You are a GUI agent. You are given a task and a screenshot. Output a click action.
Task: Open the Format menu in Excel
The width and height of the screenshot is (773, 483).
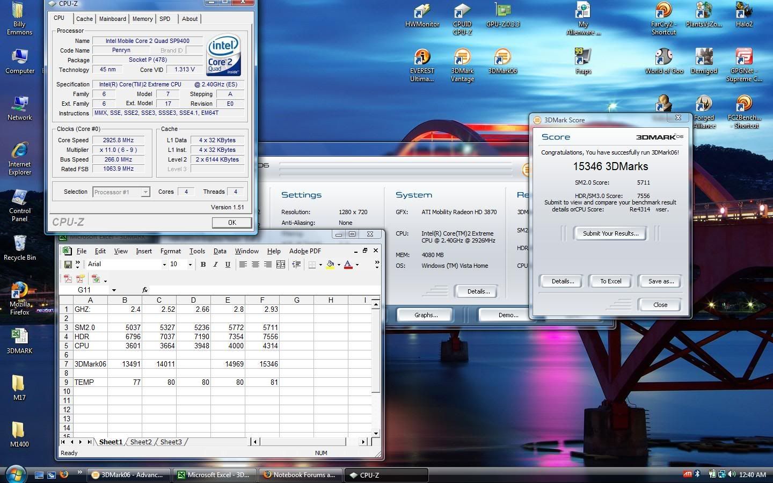tap(171, 251)
